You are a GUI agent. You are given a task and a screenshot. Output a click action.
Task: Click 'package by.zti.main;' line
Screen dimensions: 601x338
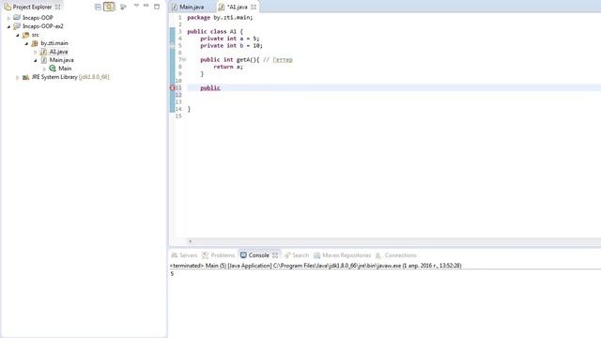(220, 18)
